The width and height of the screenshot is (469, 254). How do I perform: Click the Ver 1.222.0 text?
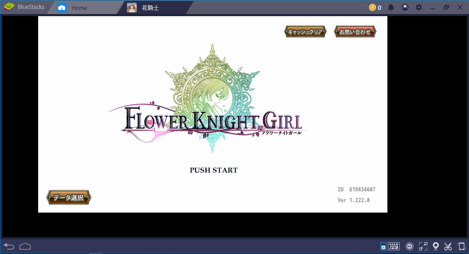coord(354,200)
